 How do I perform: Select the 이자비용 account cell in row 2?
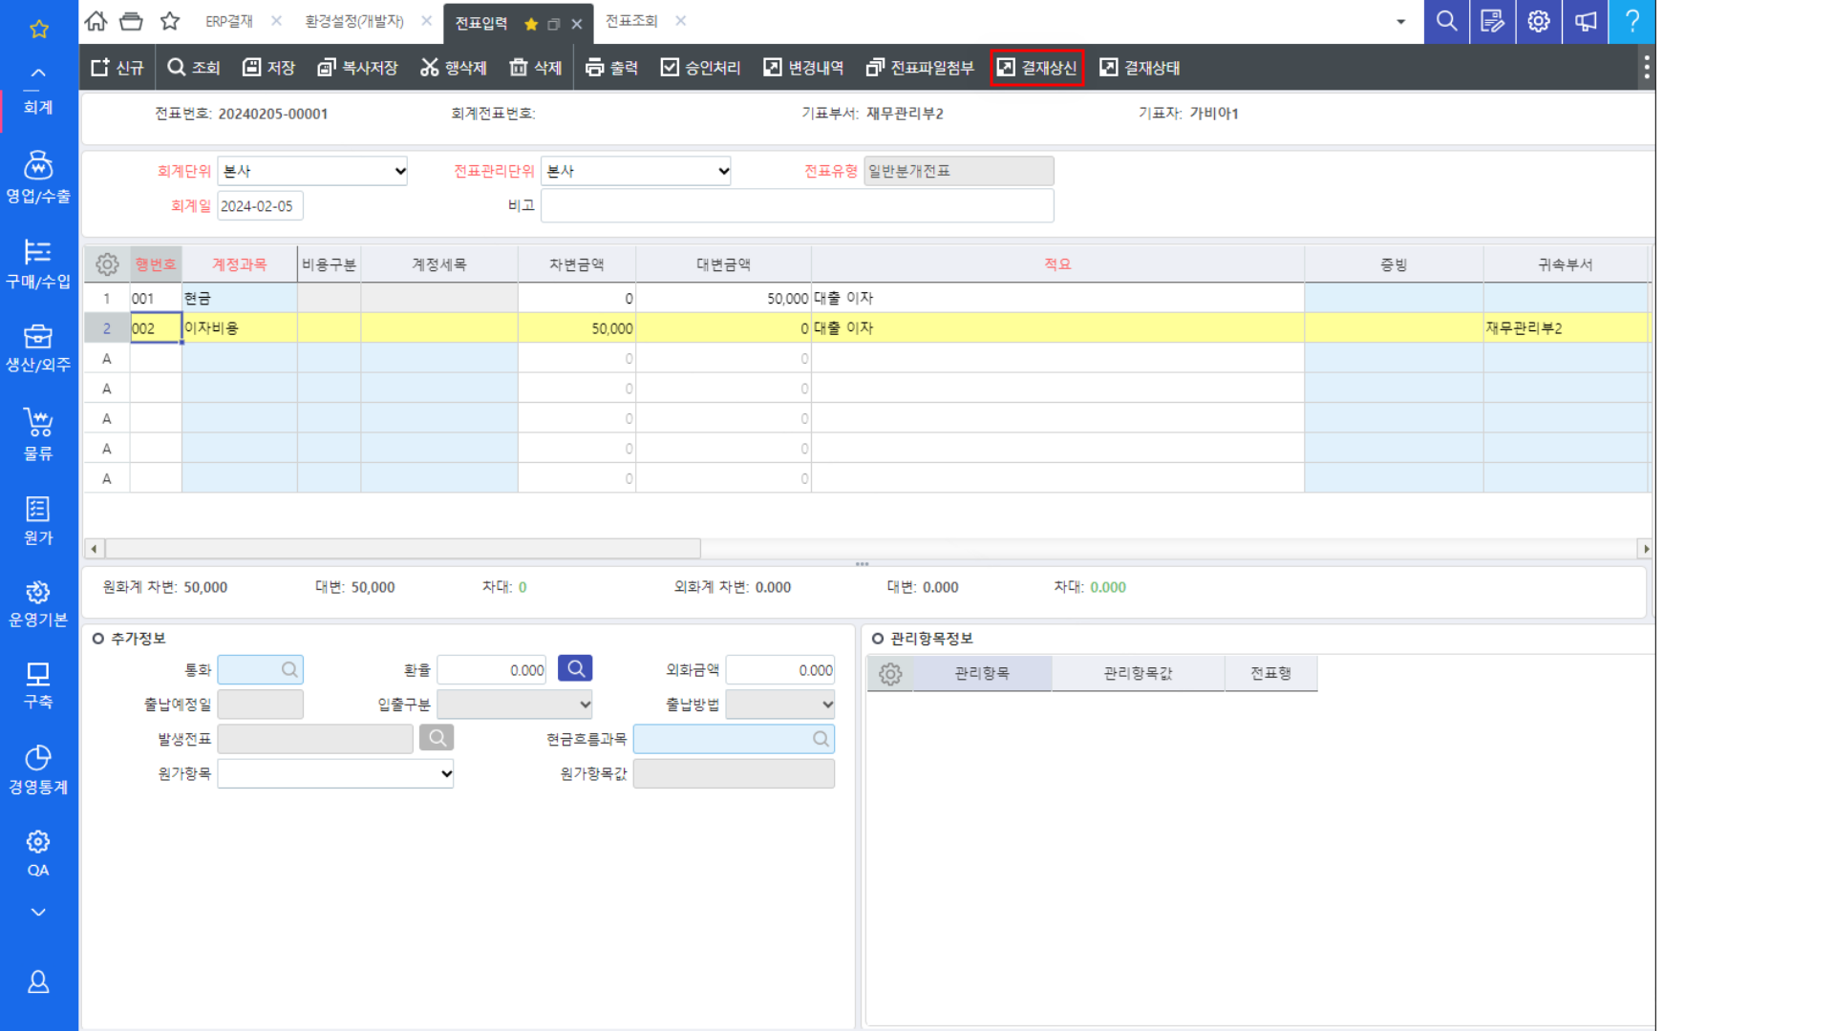tap(239, 328)
